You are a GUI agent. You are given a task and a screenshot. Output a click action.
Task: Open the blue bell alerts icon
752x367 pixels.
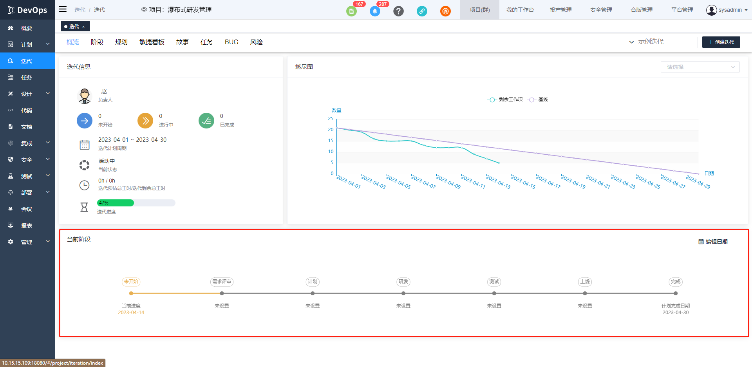[375, 11]
